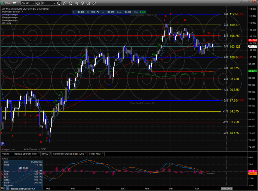Screen dimensions: 258x191
Task: Click the AutoFrame is OFF label
Action: coord(35,149)
